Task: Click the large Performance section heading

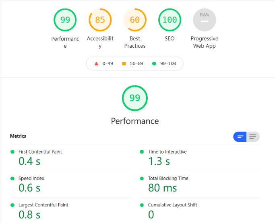Action: click(x=135, y=121)
